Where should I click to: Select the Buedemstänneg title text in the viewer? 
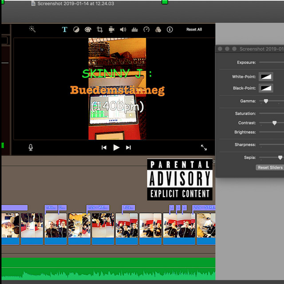[117, 90]
